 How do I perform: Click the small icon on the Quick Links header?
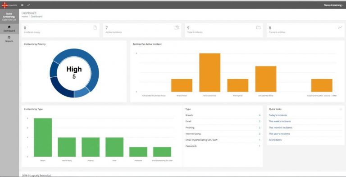[x=341, y=109]
